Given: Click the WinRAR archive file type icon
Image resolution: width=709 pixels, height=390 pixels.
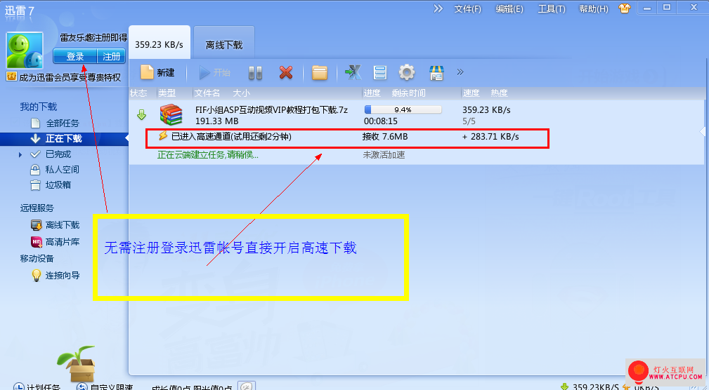Looking at the screenshot, I should point(171,114).
